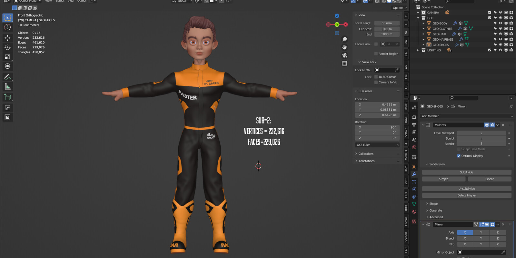Click the zoom magnifier viewport gizmo

pos(344,39)
